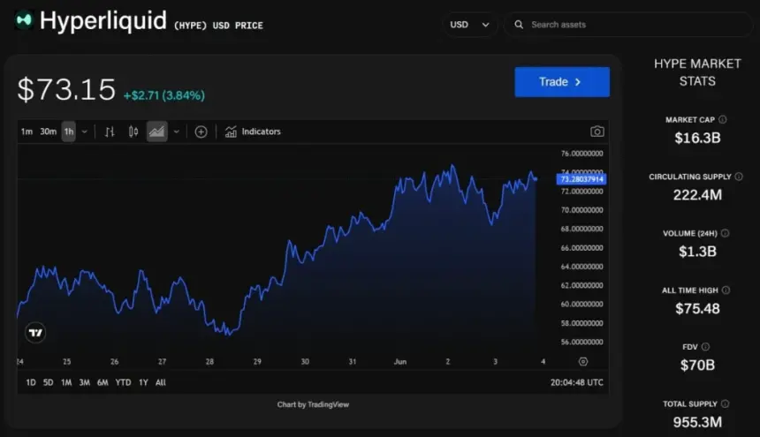760x437 pixels.
Task: Click the 222.4M circulating supply value
Action: coord(697,195)
